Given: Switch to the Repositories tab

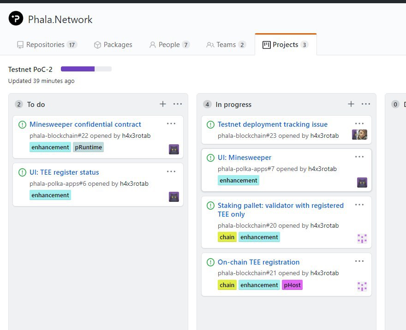Looking at the screenshot, I should click(x=47, y=45).
